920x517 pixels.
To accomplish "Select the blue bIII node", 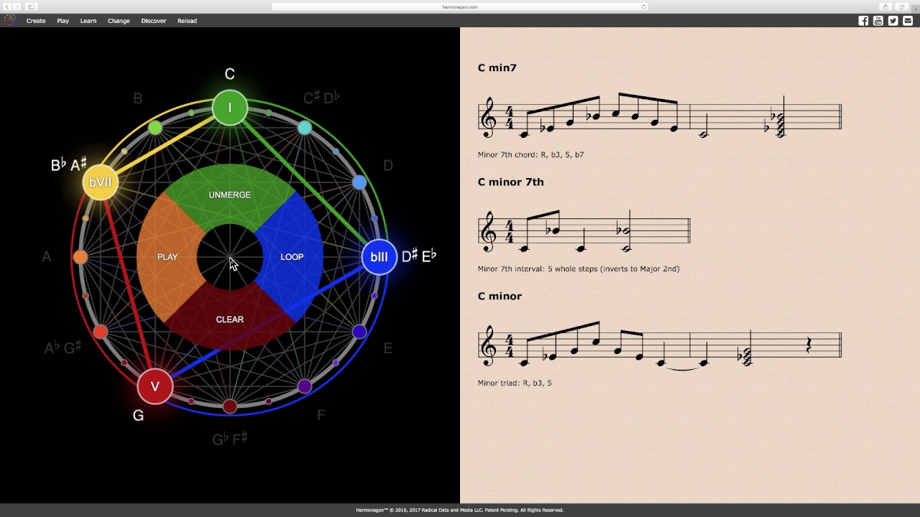I will point(379,257).
